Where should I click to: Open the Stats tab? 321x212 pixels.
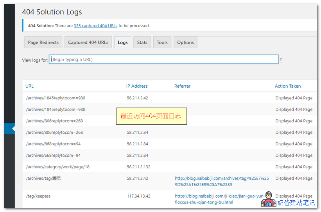(142, 42)
